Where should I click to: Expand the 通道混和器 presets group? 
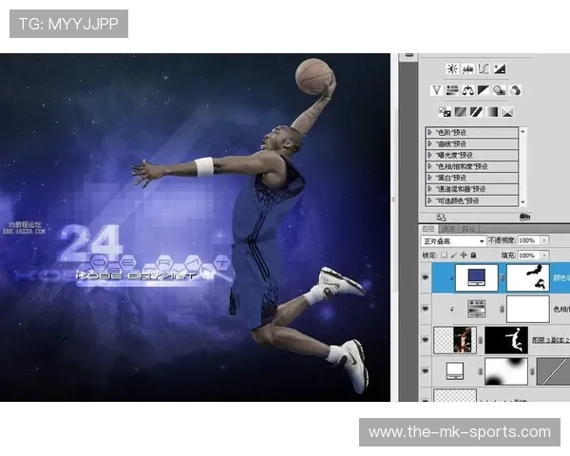point(429,189)
